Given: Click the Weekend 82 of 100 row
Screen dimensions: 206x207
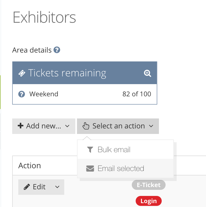Looking at the screenshot, I should coord(85,94).
